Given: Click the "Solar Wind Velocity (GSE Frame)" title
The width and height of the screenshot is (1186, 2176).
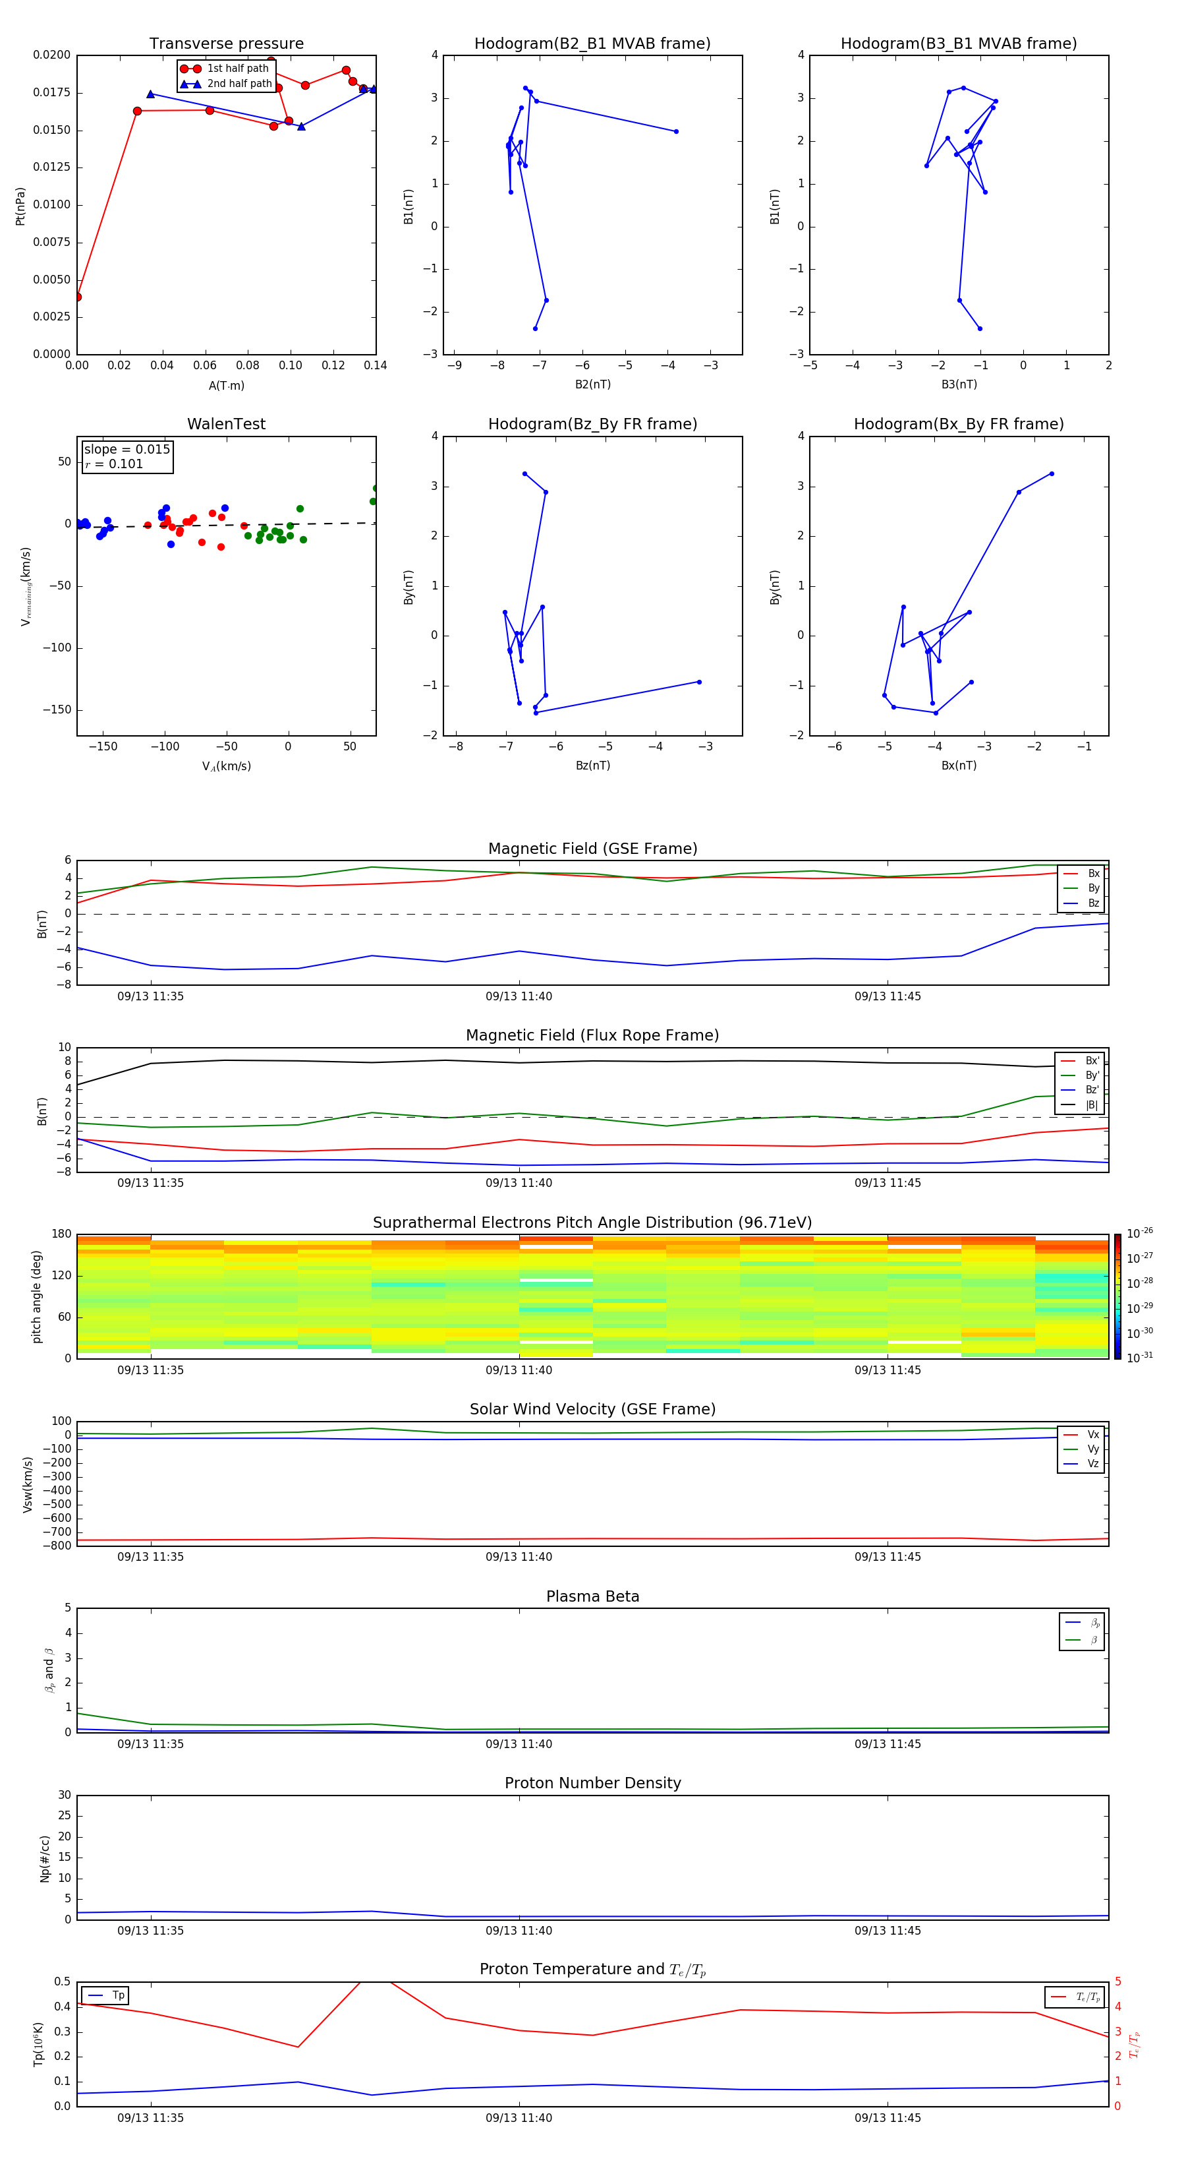Looking at the screenshot, I should [592, 1409].
